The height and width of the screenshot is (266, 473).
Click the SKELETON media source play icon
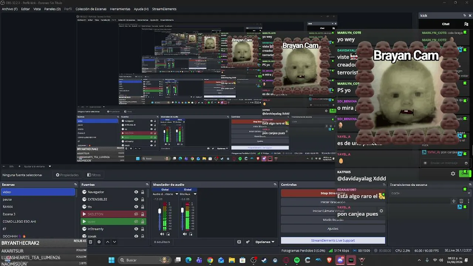[x=84, y=214]
